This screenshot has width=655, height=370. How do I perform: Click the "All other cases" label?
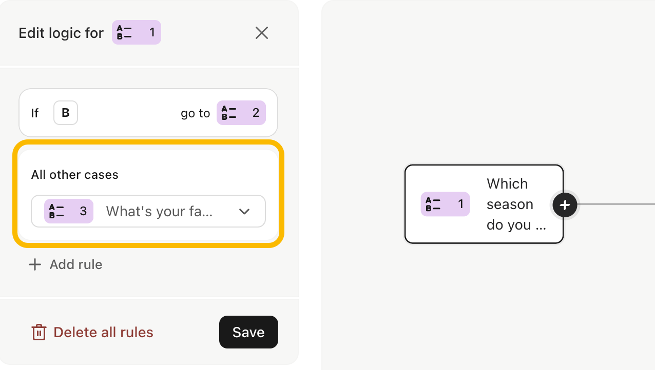(x=75, y=175)
